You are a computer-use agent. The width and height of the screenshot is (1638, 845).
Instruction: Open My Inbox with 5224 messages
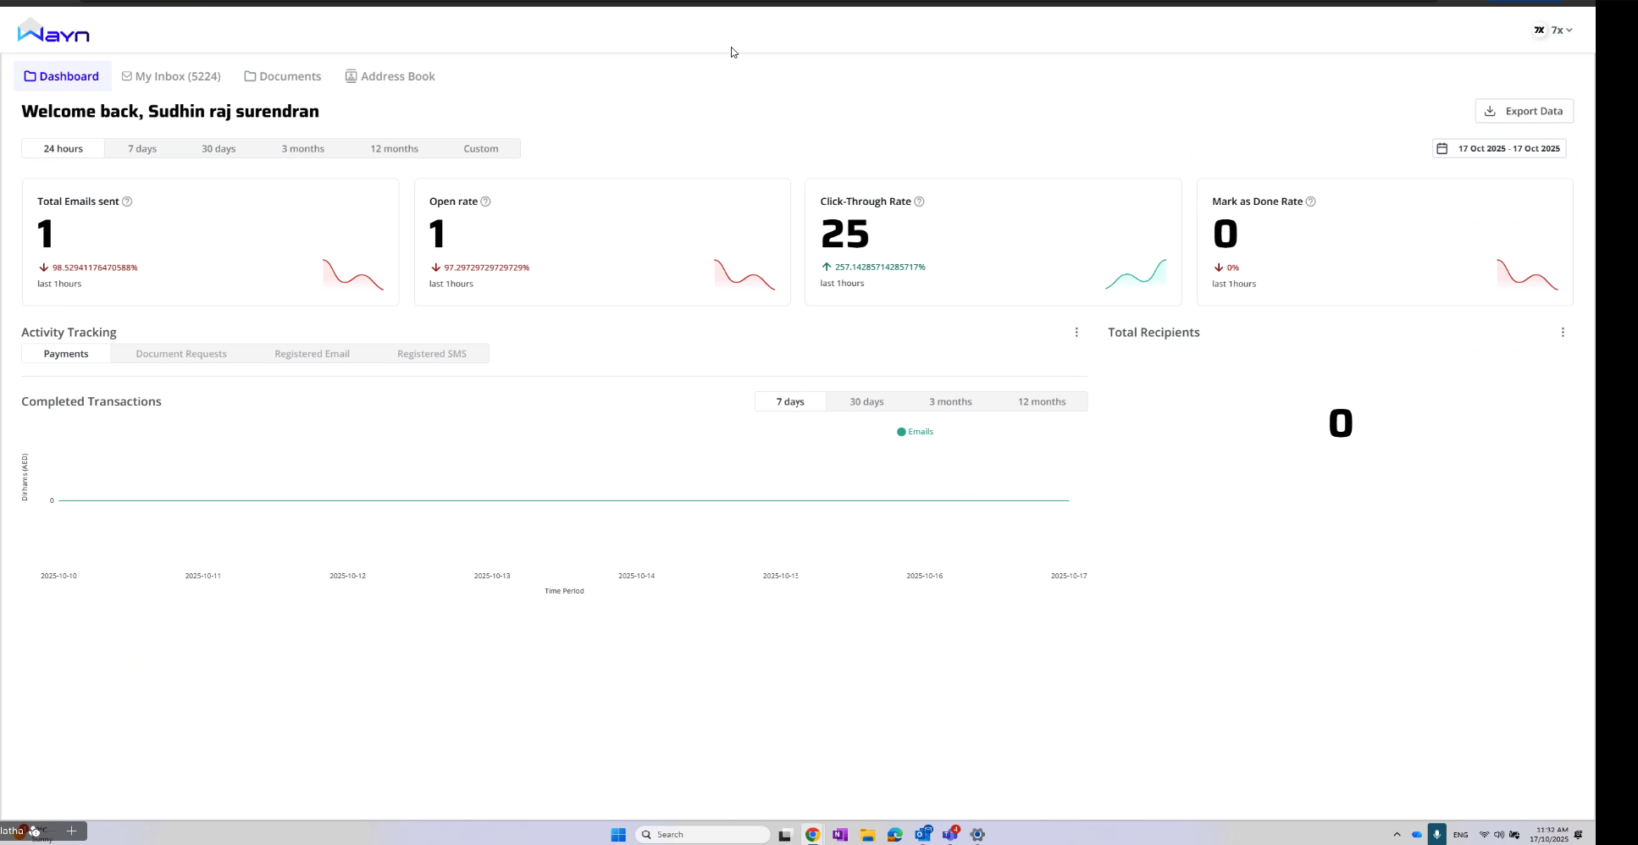[x=179, y=76]
